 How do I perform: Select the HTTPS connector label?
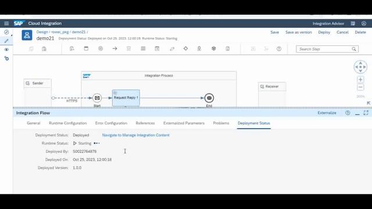click(71, 101)
